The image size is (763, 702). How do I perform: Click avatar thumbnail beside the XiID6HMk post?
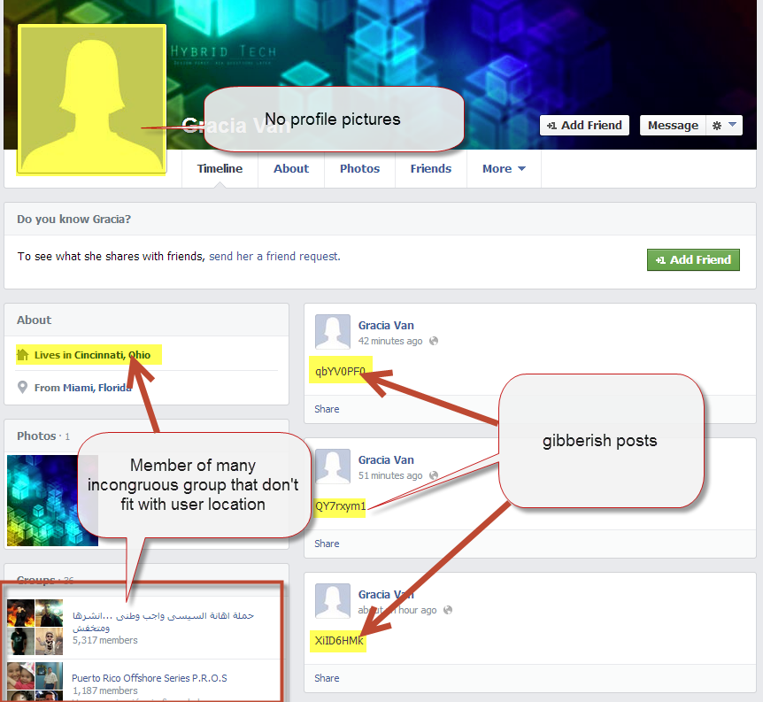pos(333,601)
